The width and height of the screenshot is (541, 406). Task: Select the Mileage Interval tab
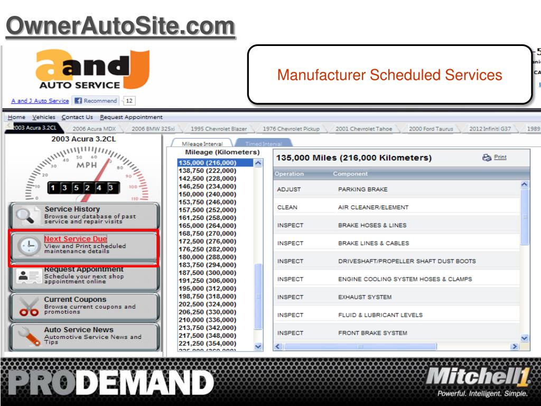[202, 144]
